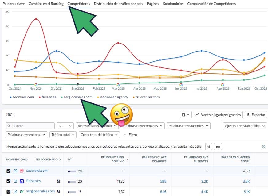Expand the DT filter dropdown
The image size is (268, 196).
(65, 126)
